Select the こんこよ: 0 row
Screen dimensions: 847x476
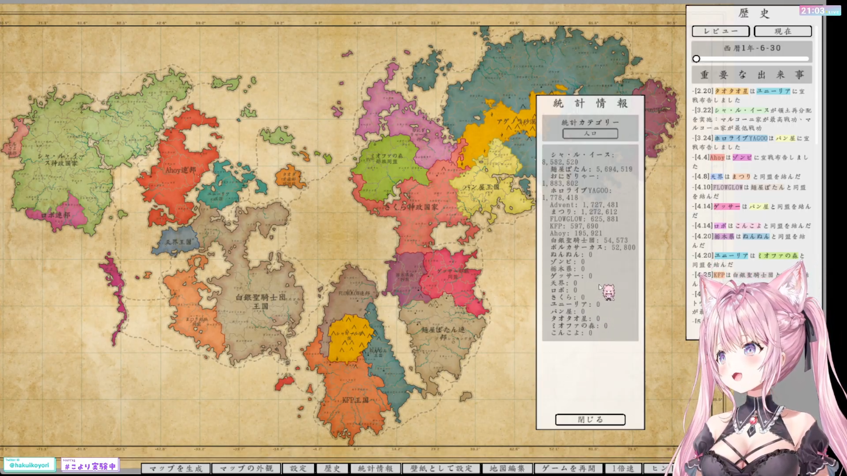[572, 333]
